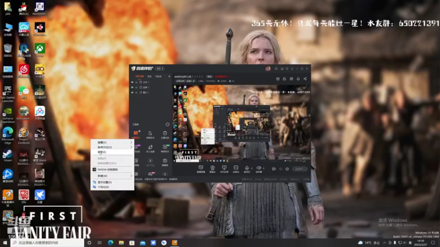440x247 pixels.
Task: Click the video record icon beside the gear
Action: pyautogui.click(x=274, y=169)
